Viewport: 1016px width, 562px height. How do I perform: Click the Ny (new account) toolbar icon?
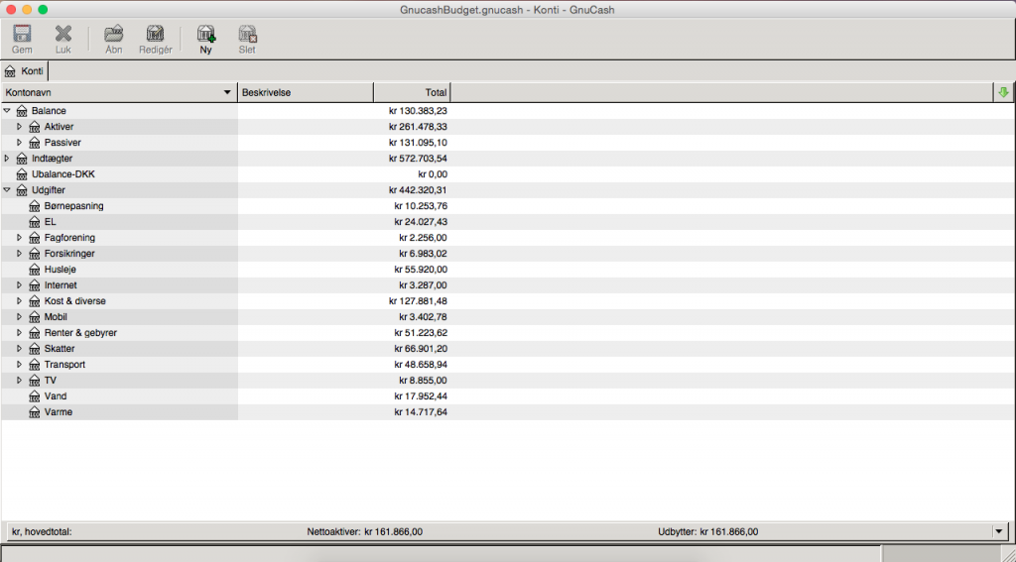206,34
